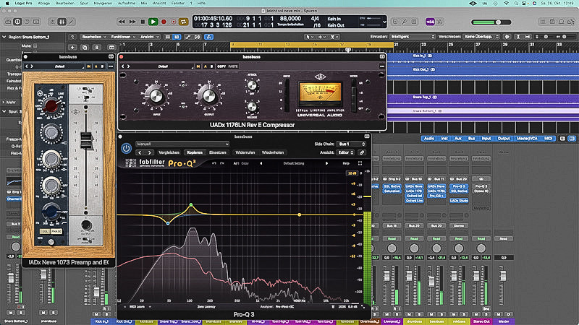The height and width of the screenshot is (325, 579).
Task: Open the Editors pencil icon in control bar
Action: coord(71,22)
